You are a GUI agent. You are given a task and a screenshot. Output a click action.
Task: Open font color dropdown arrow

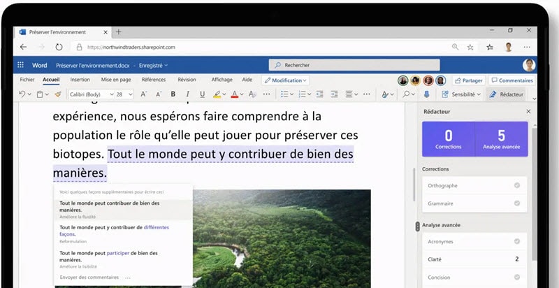click(x=242, y=94)
